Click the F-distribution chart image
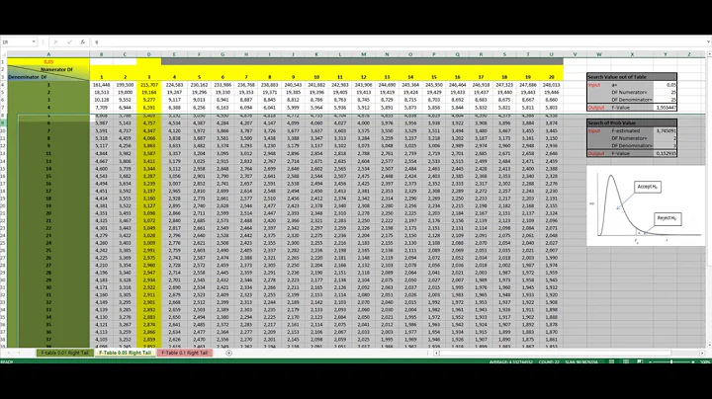This screenshot has height=399, width=712. pos(646,205)
